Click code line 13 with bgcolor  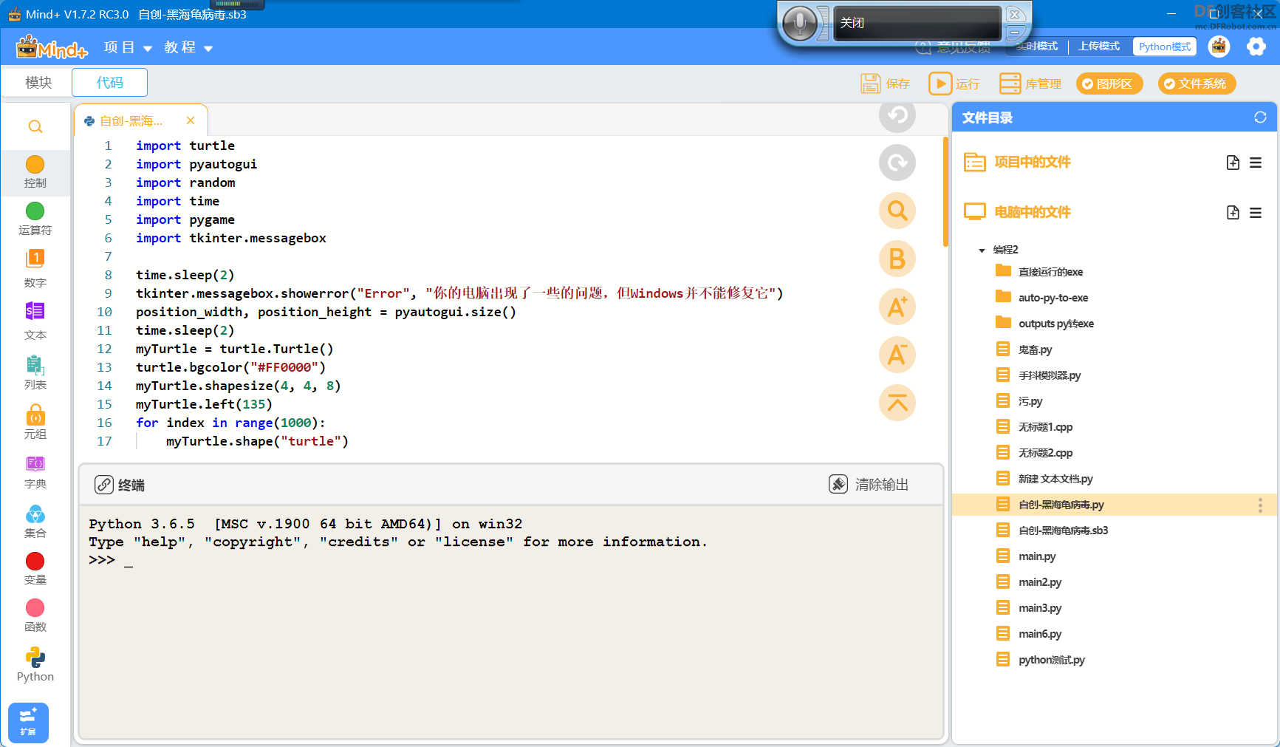point(230,367)
